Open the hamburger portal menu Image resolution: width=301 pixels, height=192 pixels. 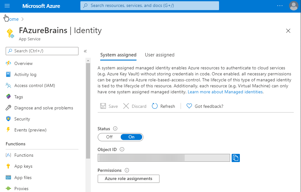click(x=7, y=6)
